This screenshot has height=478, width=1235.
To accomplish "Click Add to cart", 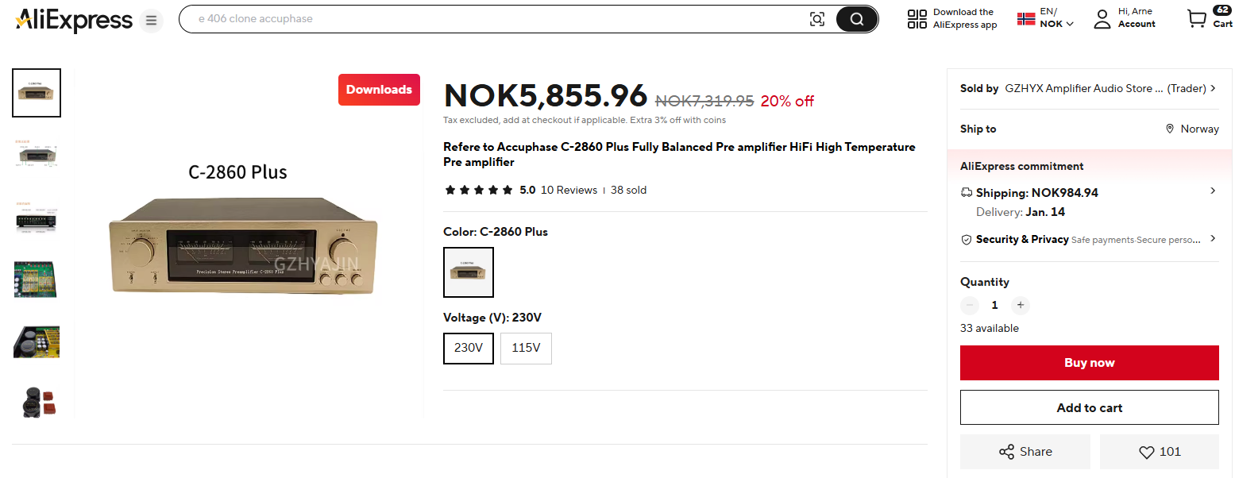I will coord(1089,407).
